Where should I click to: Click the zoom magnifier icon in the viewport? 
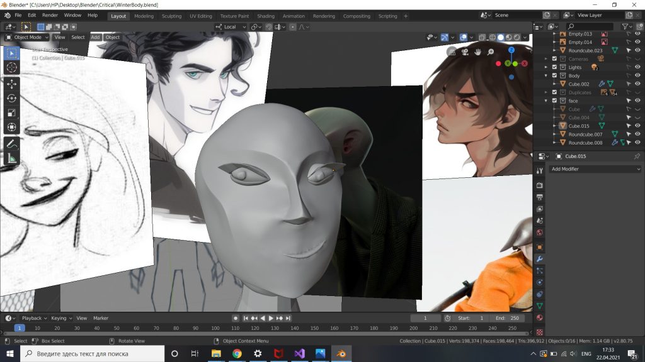(x=491, y=52)
